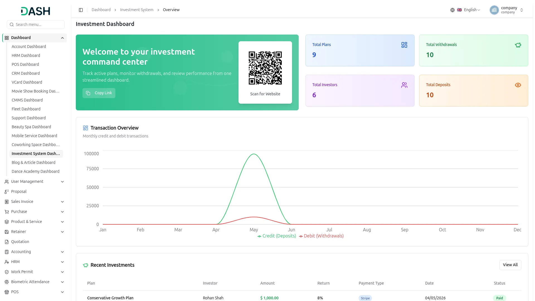Expand the HRM chevron
Screen dimensions: 535x301
[x=62, y=262]
